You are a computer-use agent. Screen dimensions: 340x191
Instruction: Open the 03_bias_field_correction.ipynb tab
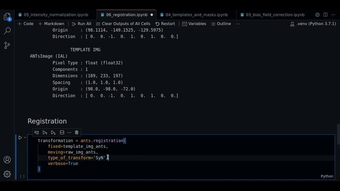(x=275, y=15)
